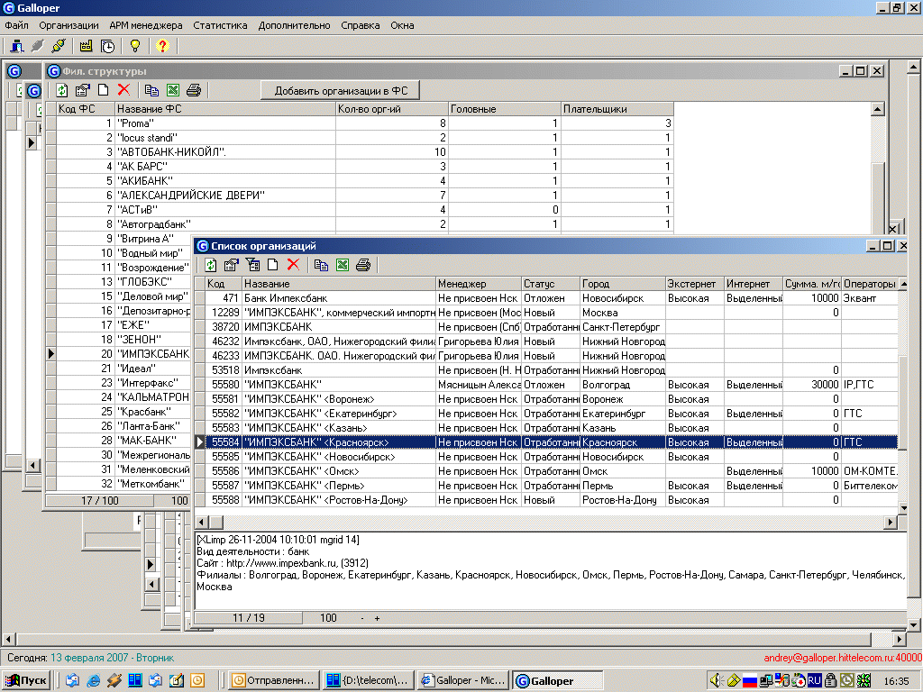Open the factory organizations icon in main toolbar
The width and height of the screenshot is (923, 692).
click(86, 45)
